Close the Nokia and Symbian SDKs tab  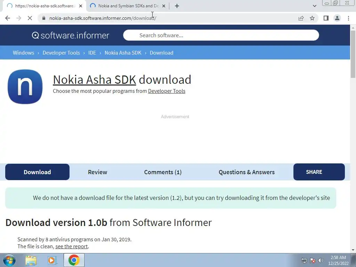pos(164,6)
